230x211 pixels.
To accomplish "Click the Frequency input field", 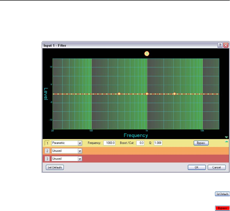I will [110, 143].
